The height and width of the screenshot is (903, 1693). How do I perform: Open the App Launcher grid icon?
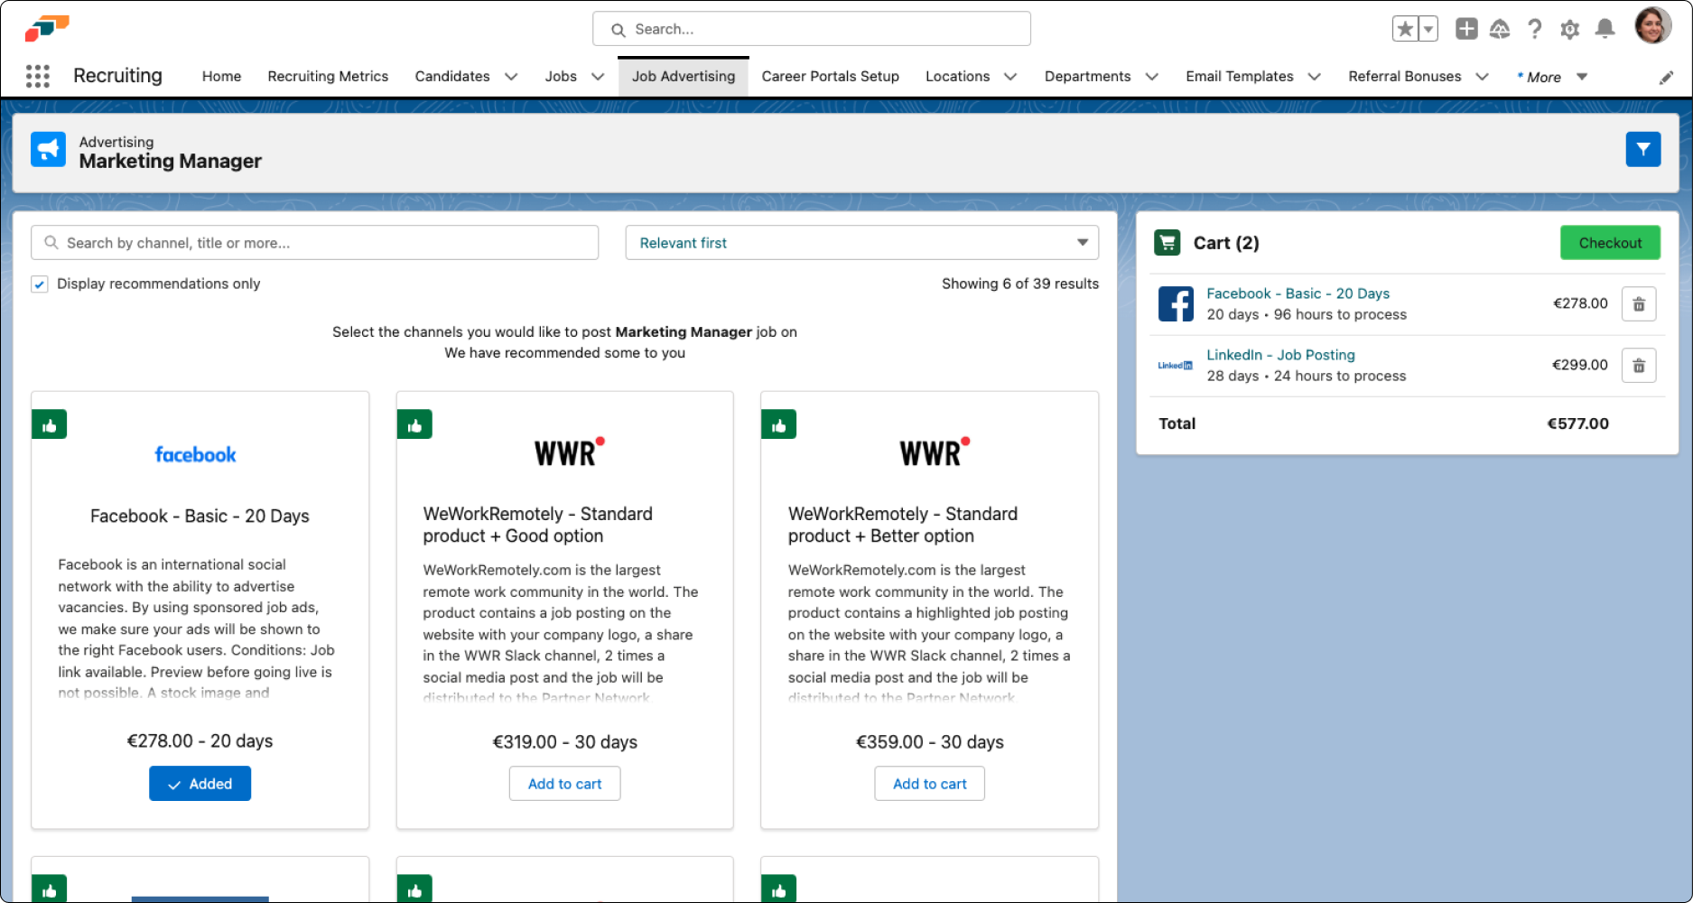pyautogui.click(x=37, y=77)
